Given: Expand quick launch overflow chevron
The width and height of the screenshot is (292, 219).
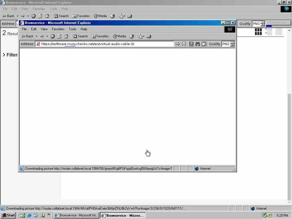Looking at the screenshot, I should tap(48, 215).
